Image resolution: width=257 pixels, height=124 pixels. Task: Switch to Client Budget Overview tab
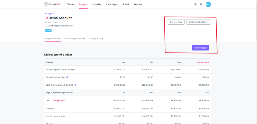(75, 39)
